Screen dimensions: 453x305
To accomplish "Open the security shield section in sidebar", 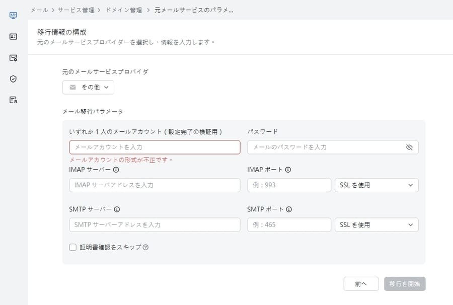I will [13, 79].
